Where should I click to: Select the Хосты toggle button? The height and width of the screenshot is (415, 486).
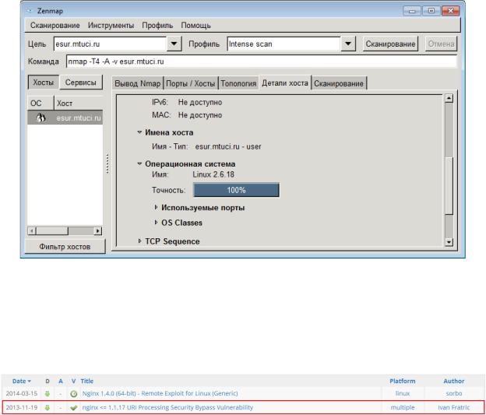[x=43, y=82]
